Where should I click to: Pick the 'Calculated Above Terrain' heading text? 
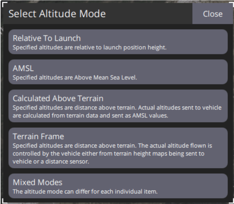click(x=58, y=98)
